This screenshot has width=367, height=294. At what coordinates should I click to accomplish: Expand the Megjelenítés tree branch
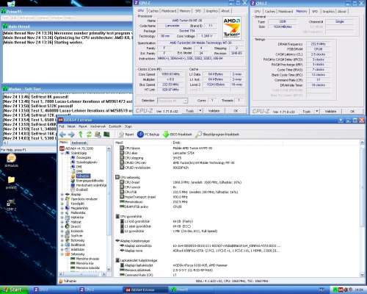click(x=62, y=208)
